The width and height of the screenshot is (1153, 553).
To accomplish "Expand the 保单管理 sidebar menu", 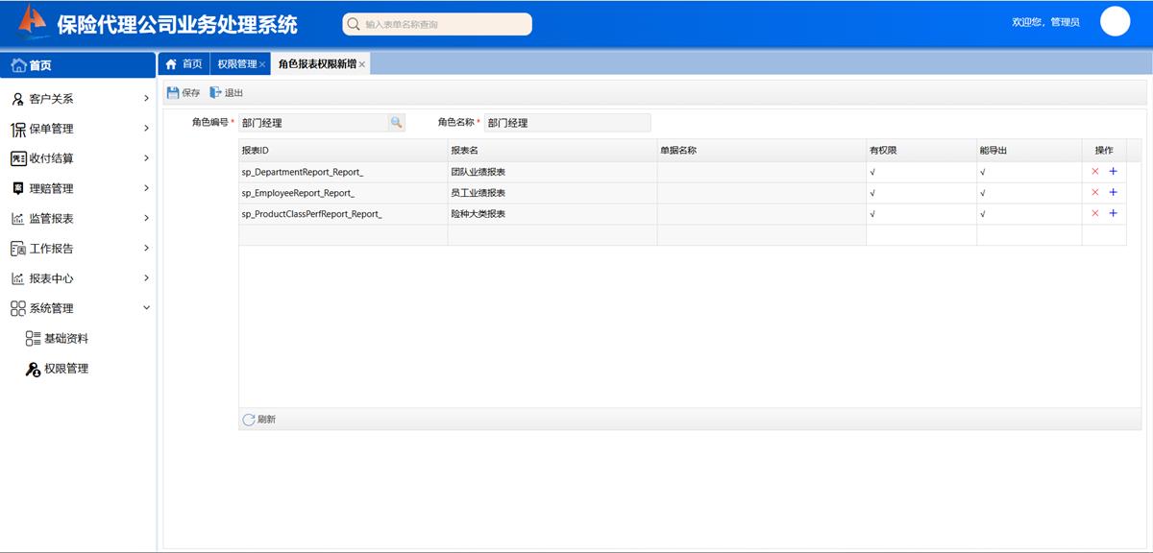I will (78, 129).
